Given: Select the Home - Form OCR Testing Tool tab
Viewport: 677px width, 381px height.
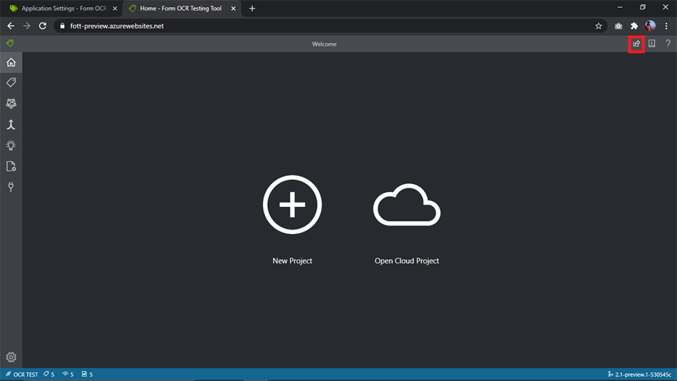Looking at the screenshot, I should pos(181,9).
